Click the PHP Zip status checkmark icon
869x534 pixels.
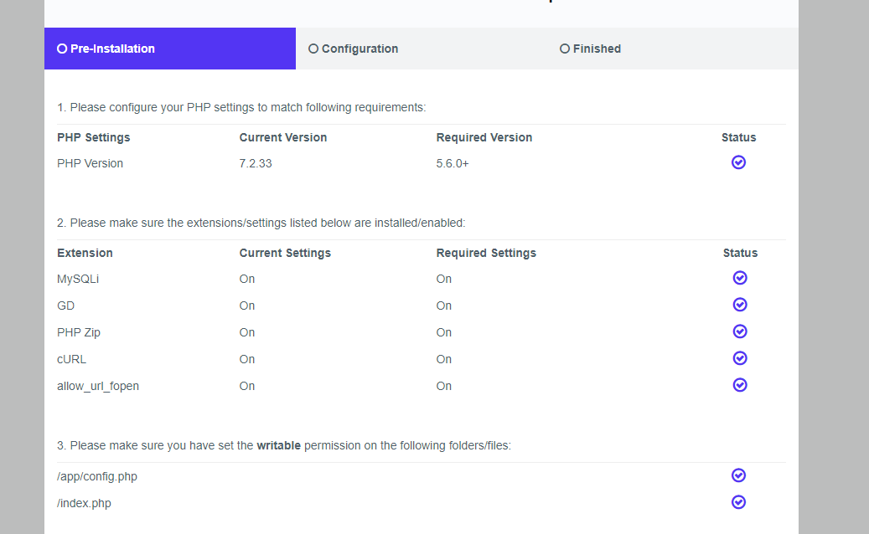(x=739, y=331)
